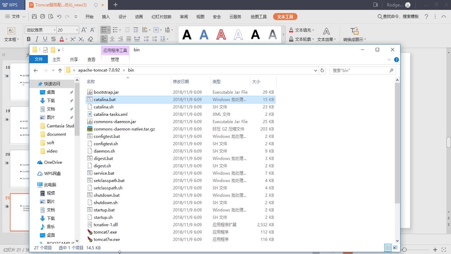Open the 文本轮廓 dropdown

[301, 39]
